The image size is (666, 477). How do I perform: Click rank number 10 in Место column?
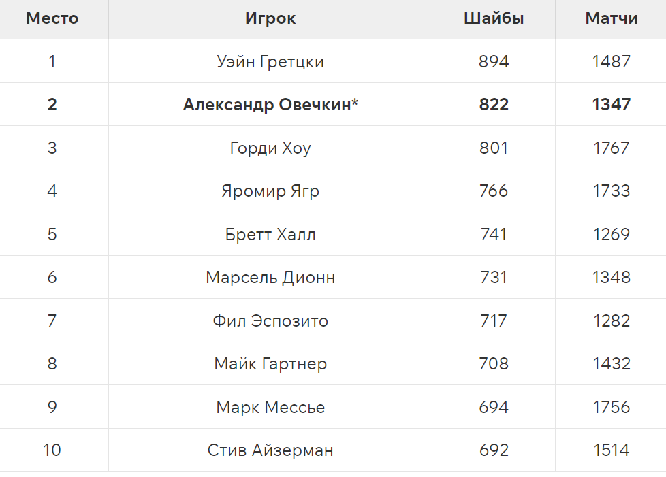(x=52, y=450)
